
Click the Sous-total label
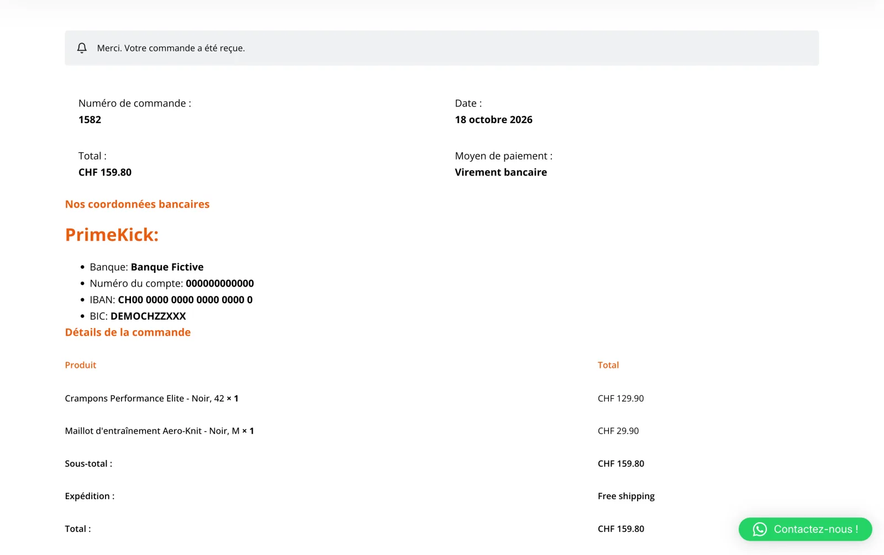(88, 464)
